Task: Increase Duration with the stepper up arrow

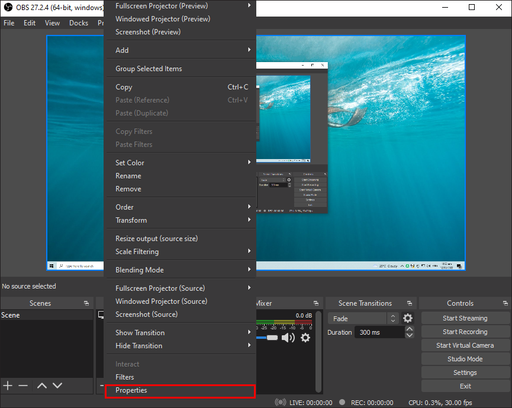Action: tap(409, 328)
